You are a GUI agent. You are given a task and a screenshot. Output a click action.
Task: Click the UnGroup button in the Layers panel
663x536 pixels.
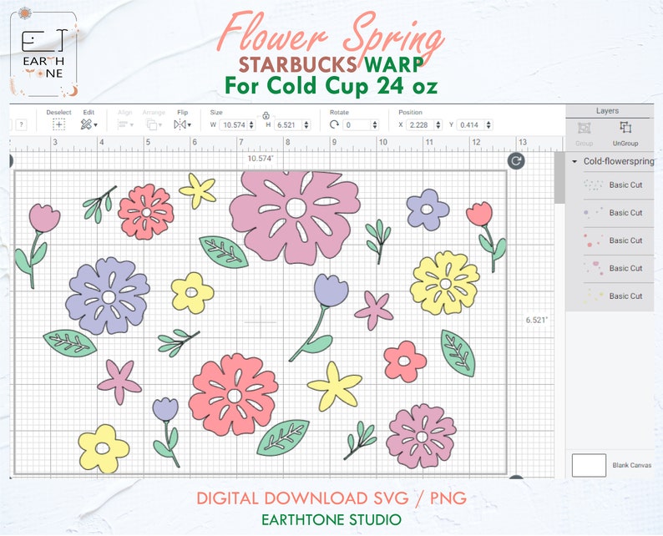pyautogui.click(x=625, y=134)
